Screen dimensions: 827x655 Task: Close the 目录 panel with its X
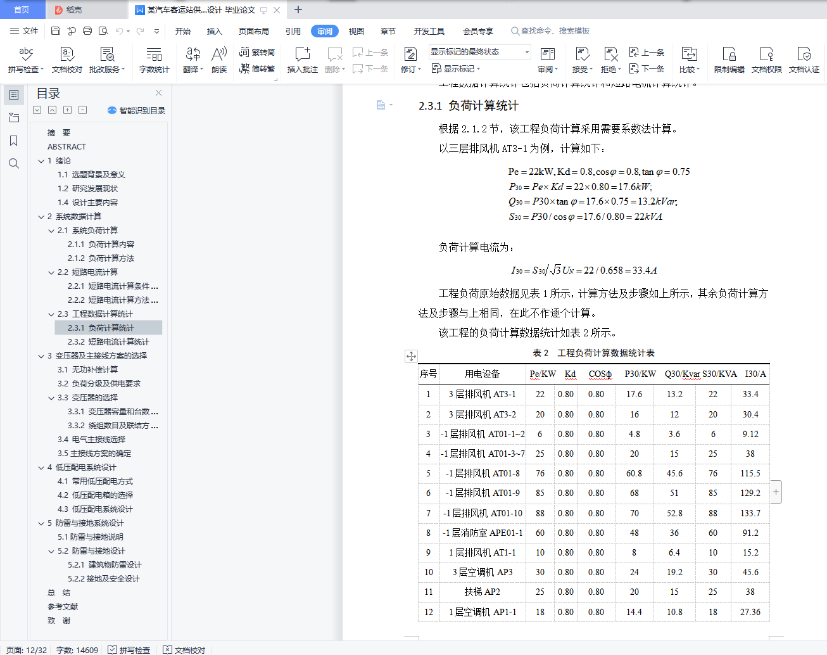[159, 93]
